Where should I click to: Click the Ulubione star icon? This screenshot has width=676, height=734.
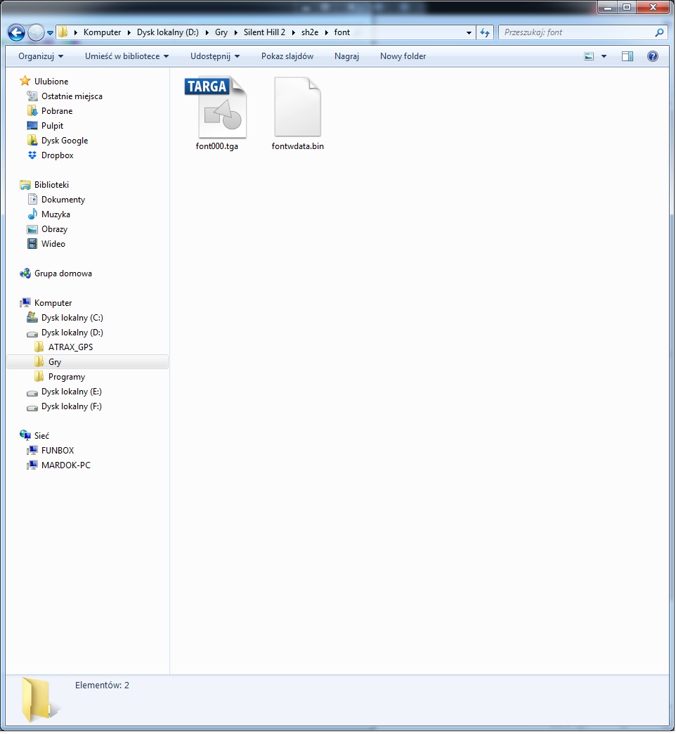pyautogui.click(x=25, y=81)
